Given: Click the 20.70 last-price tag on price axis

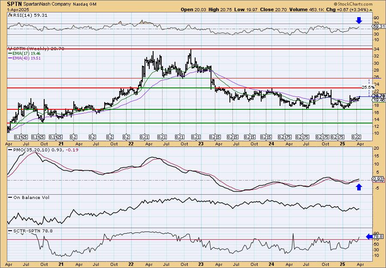Looking at the screenshot, I should (379, 96).
